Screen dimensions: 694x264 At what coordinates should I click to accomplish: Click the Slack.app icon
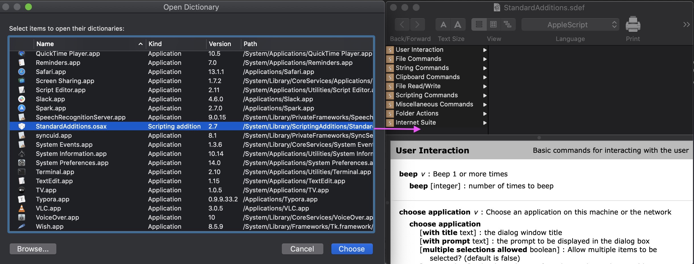tap(22, 99)
